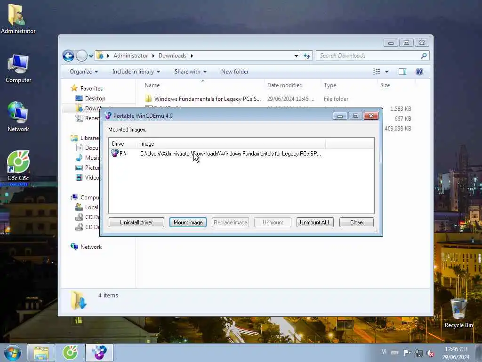
Task: Sort by the Type column header
Action: click(x=349, y=85)
